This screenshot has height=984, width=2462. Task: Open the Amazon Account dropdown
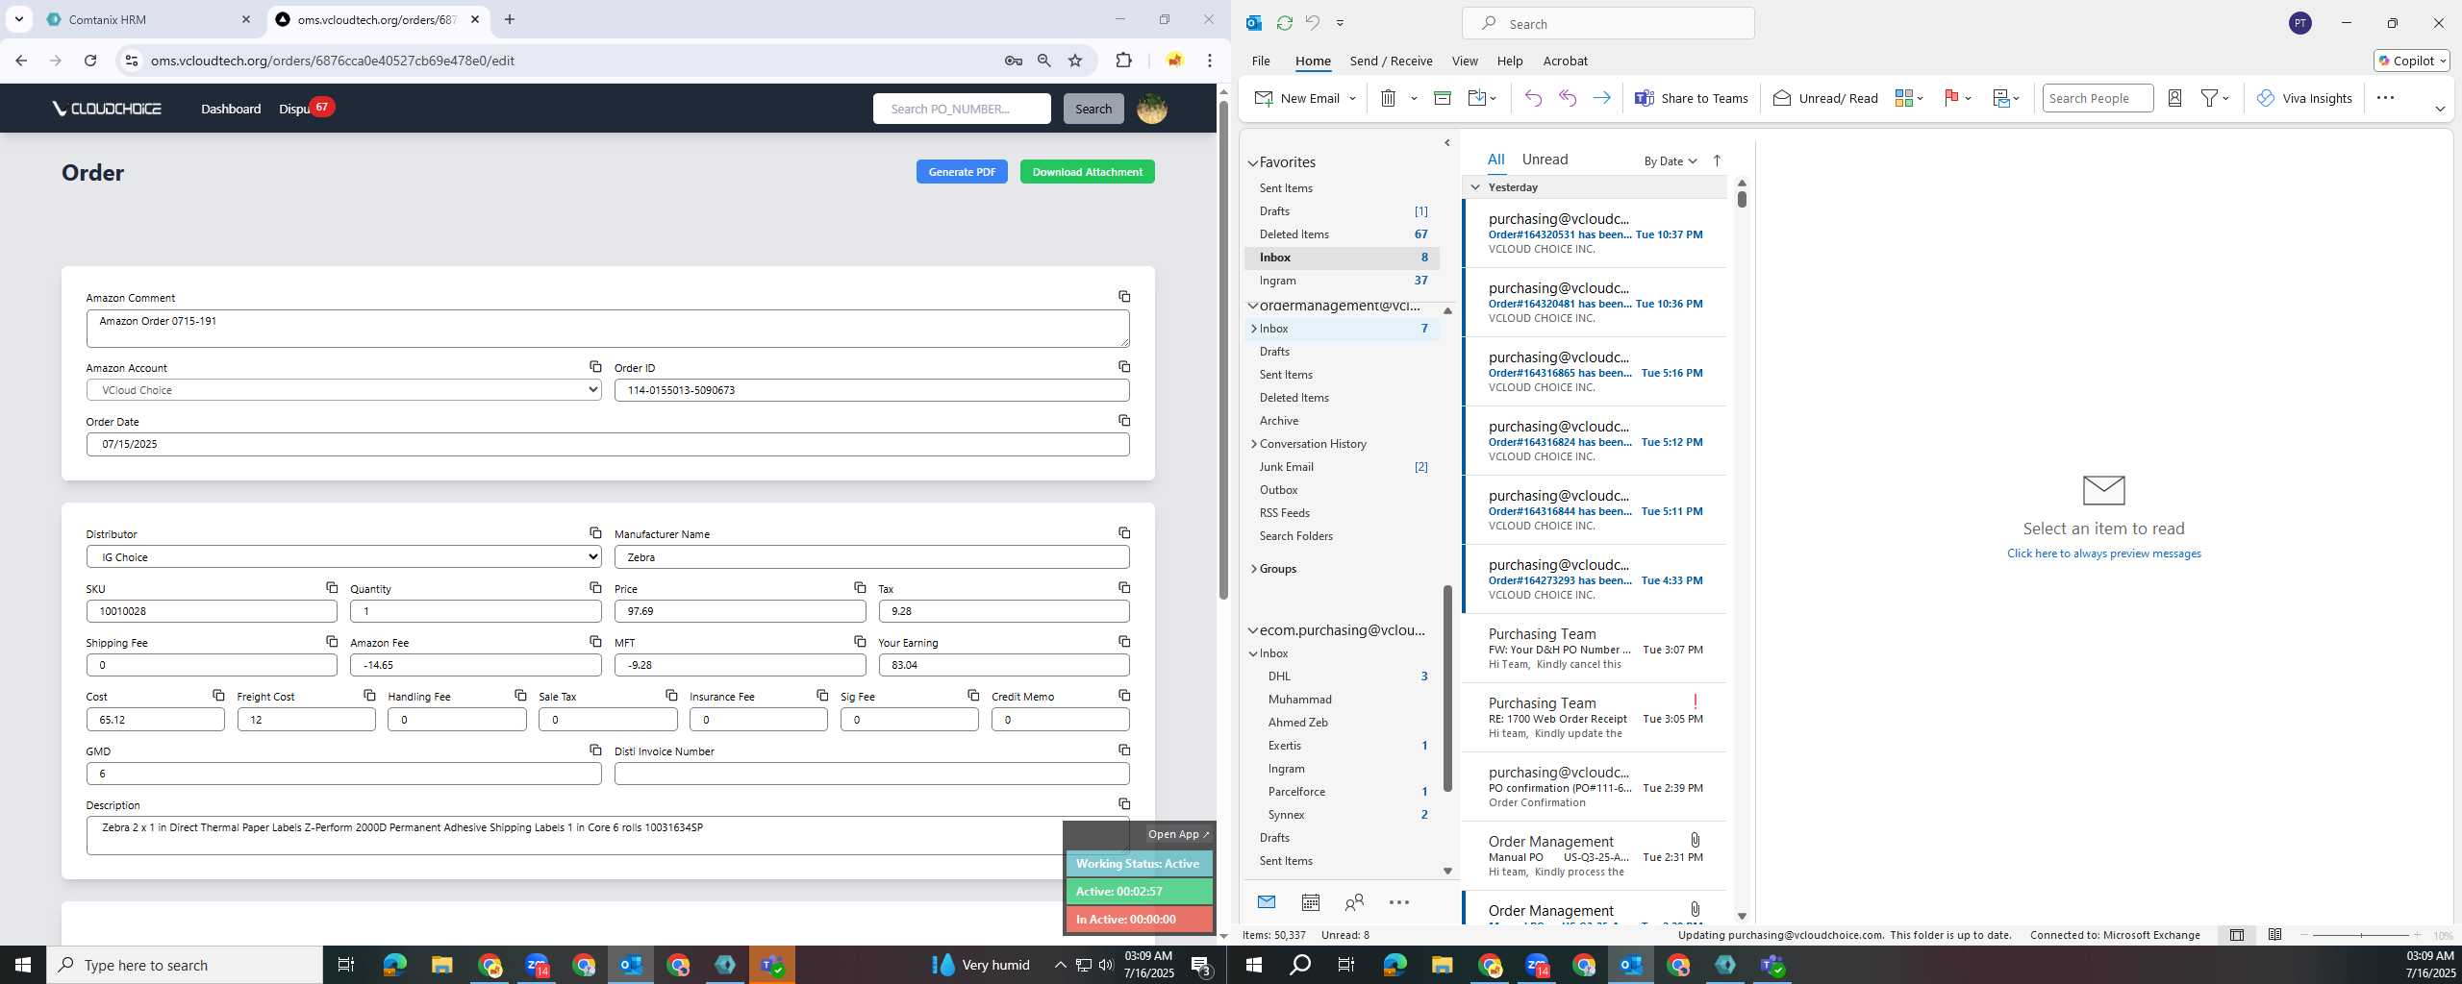pyautogui.click(x=343, y=390)
